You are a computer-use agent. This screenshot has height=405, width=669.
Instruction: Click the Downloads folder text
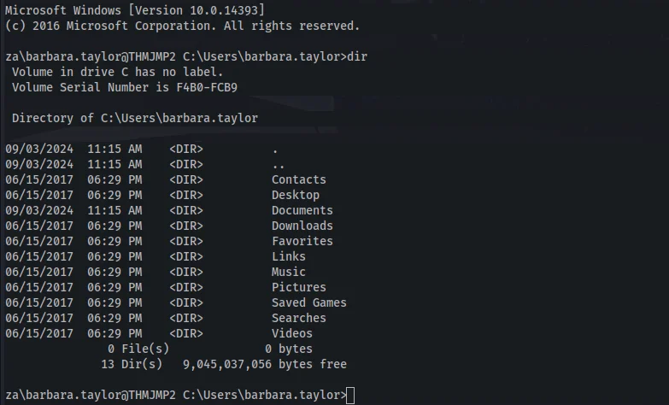click(302, 226)
